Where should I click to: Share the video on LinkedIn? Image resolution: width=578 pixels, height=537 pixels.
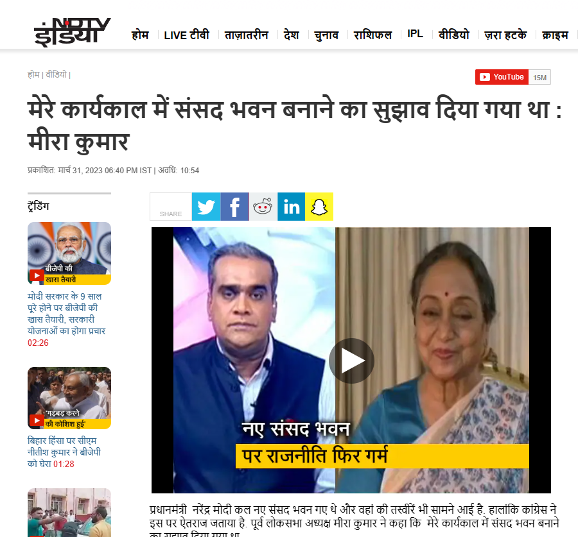coord(291,207)
